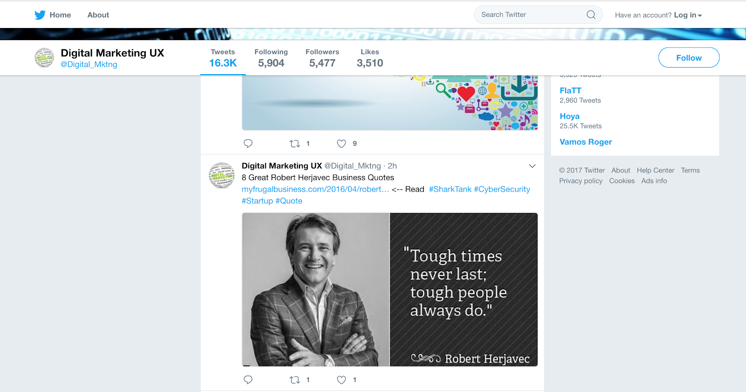Click the "25.5K Tweets" count under Hoya
The height and width of the screenshot is (392, 746).
tap(580, 126)
